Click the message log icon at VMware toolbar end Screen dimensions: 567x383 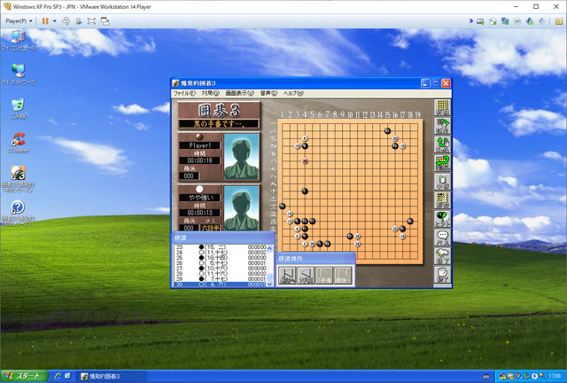pos(559,21)
